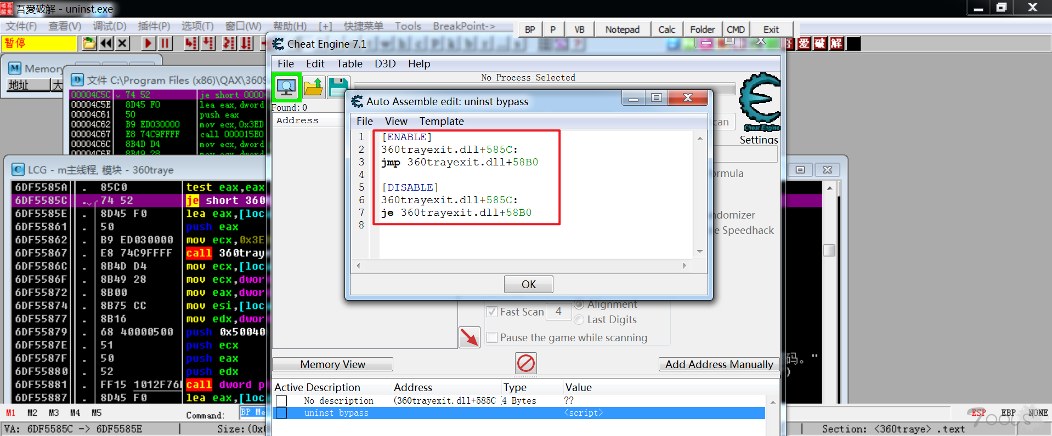Click the Auto Assemble window title icon
This screenshot has height=436, width=1052.
coord(357,101)
